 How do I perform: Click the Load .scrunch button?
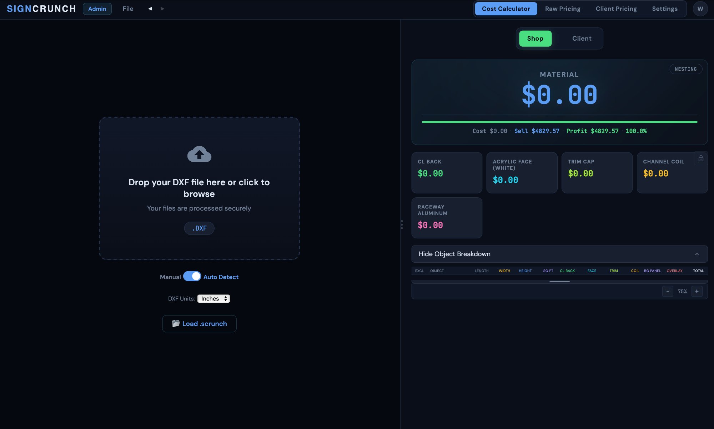(x=199, y=324)
